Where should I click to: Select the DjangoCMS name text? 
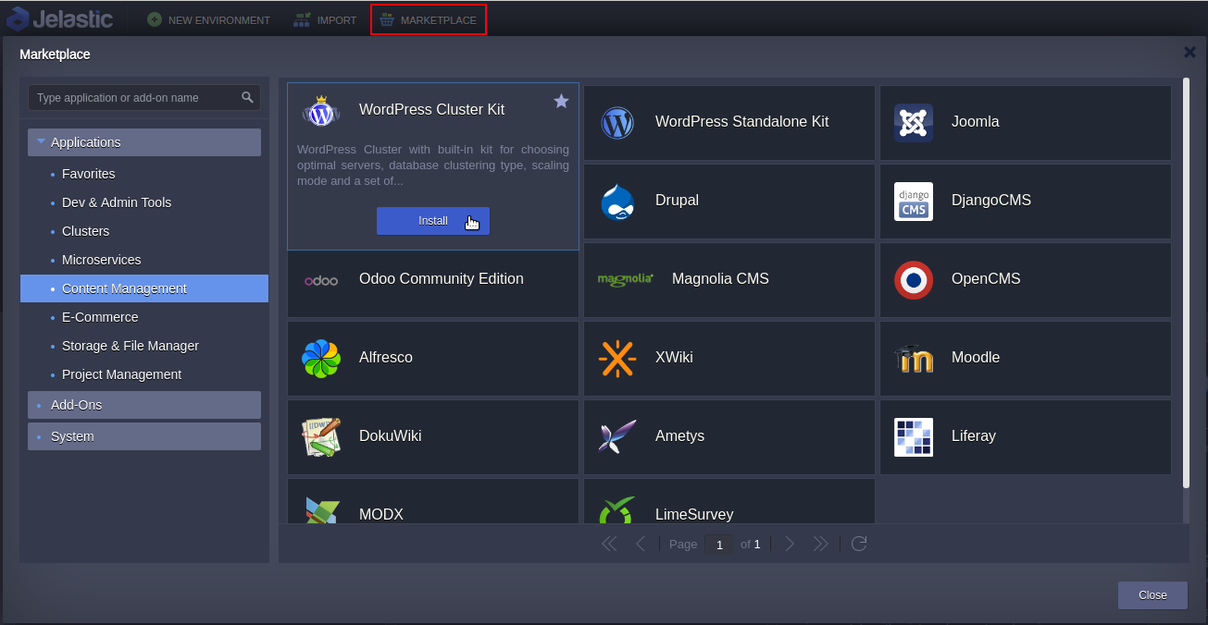coord(991,201)
